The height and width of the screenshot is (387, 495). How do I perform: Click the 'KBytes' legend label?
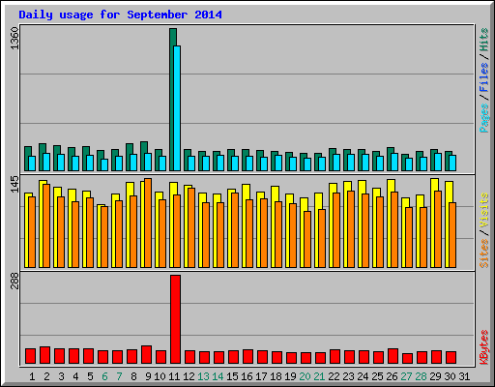[484, 347]
